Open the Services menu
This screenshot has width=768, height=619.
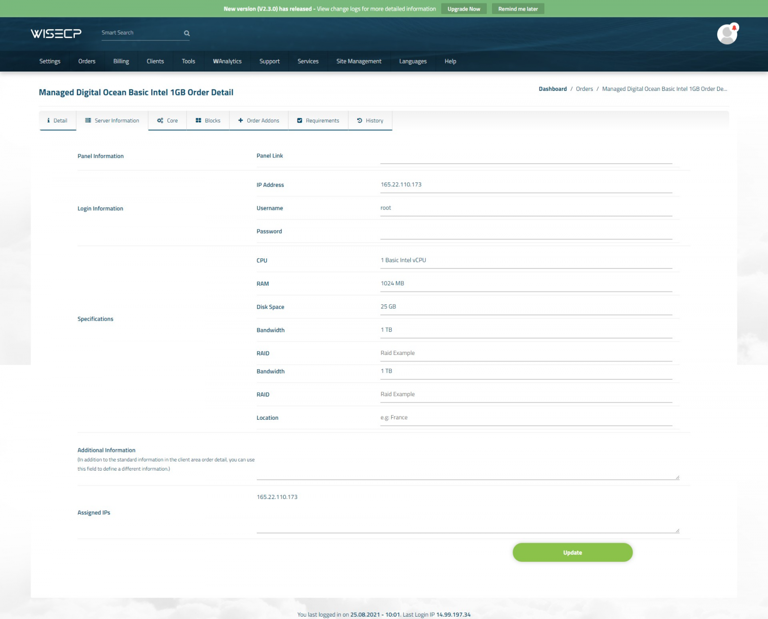[x=308, y=61]
